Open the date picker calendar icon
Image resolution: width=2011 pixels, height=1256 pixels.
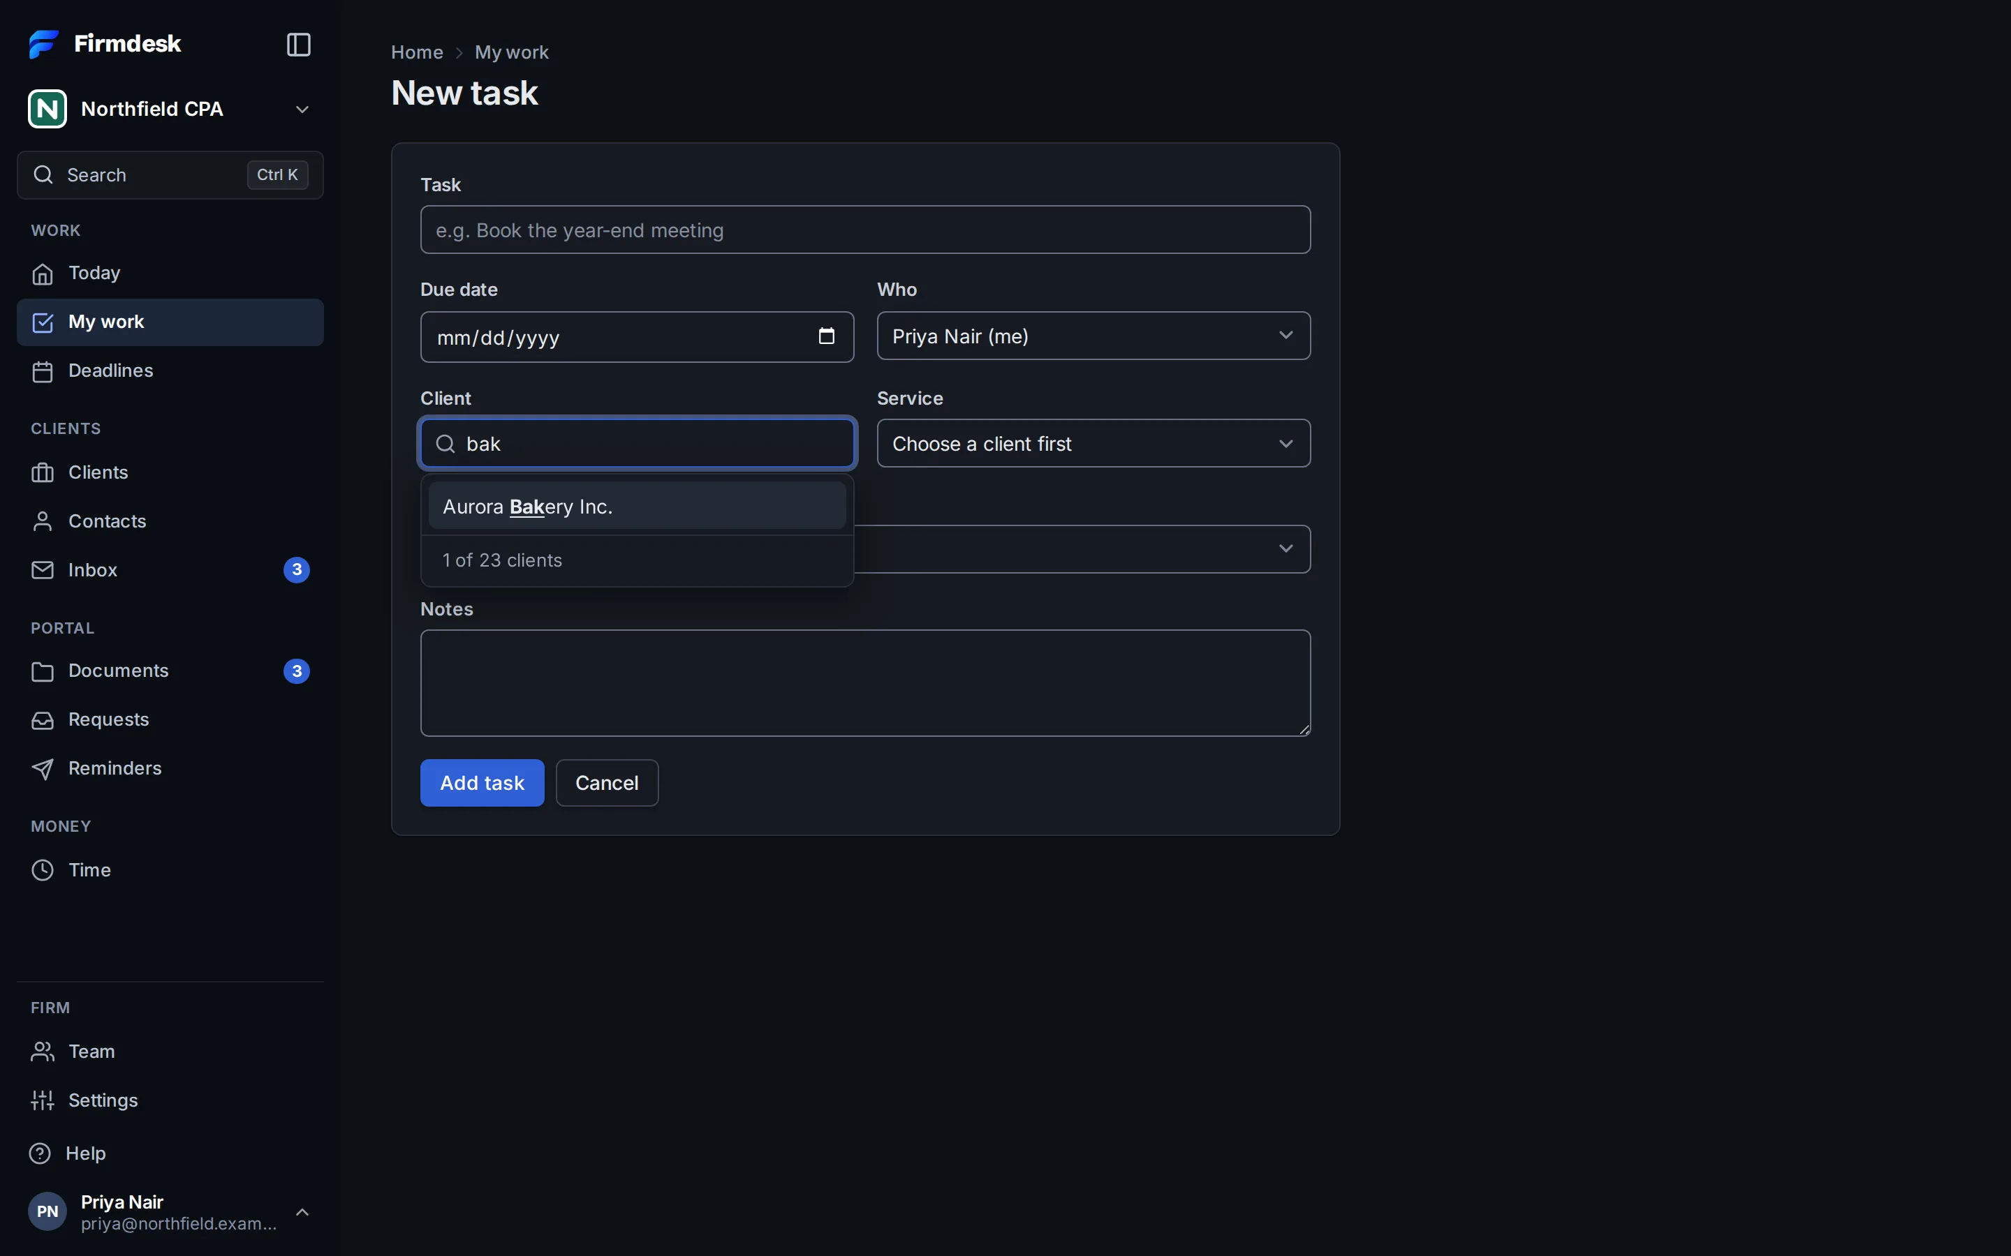[x=826, y=336]
